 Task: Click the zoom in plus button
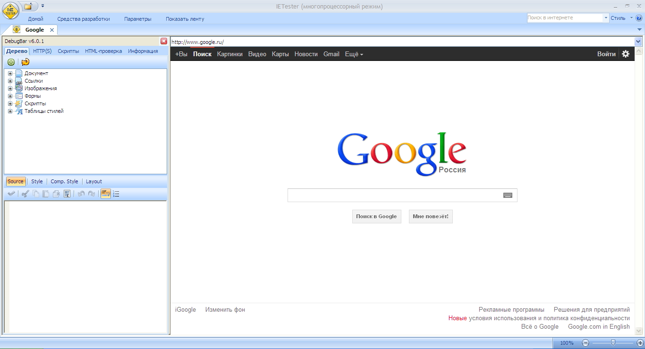(x=640, y=343)
